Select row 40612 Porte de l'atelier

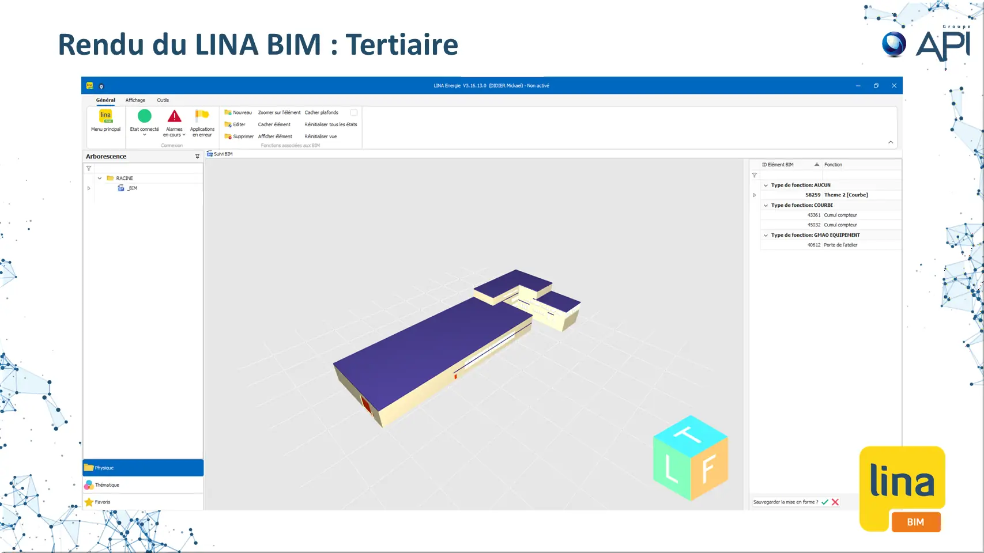pyautogui.click(x=830, y=245)
